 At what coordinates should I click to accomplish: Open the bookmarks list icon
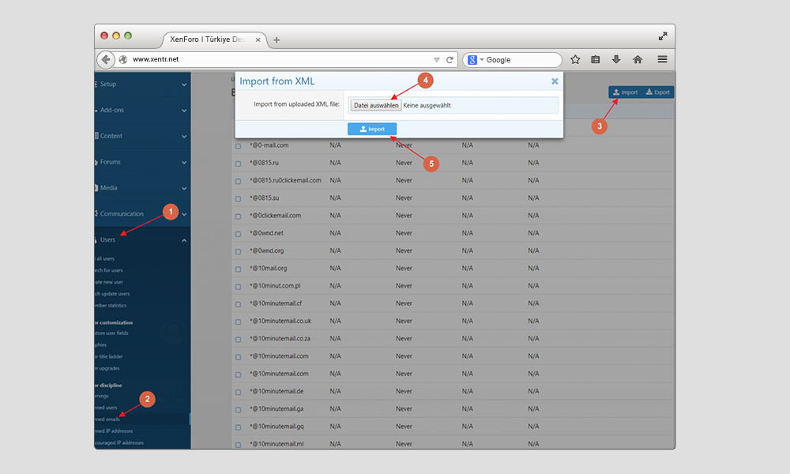(x=595, y=59)
